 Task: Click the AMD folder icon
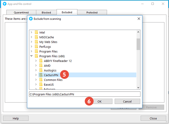[x=41, y=65]
